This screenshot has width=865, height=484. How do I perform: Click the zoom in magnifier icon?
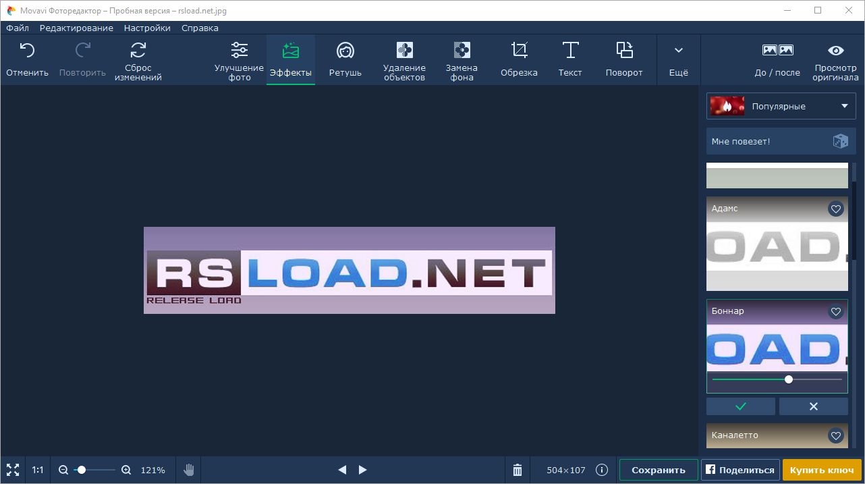pos(126,470)
